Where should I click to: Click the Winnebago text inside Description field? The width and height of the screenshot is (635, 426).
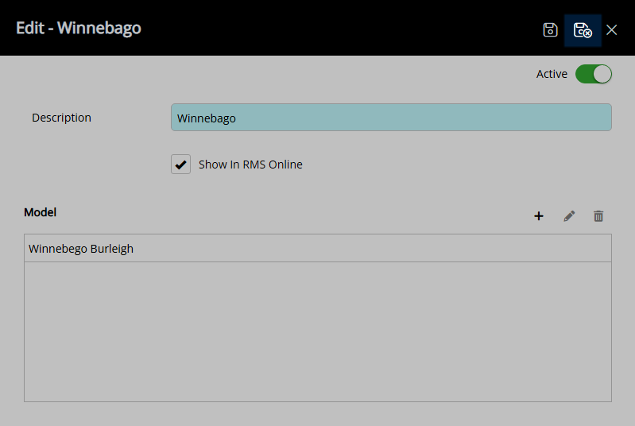coord(207,118)
